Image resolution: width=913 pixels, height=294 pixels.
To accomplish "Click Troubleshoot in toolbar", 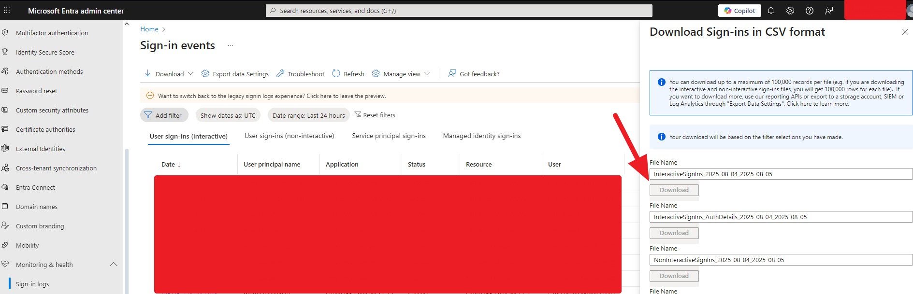I will (300, 74).
